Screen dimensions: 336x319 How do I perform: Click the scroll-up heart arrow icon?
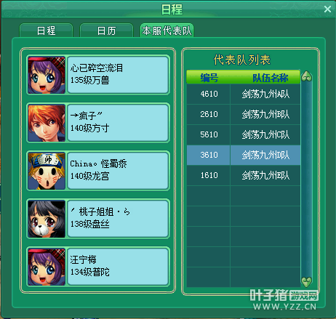[306, 76]
